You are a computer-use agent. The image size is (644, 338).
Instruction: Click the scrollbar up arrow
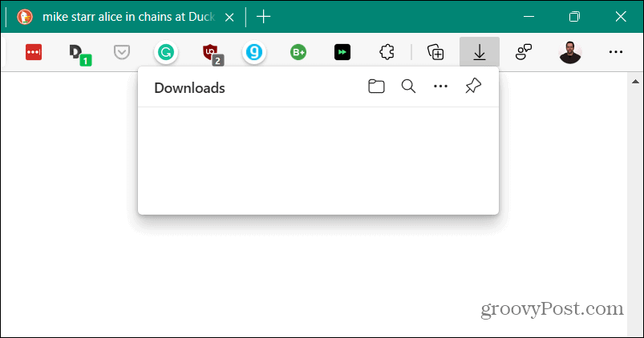point(636,81)
